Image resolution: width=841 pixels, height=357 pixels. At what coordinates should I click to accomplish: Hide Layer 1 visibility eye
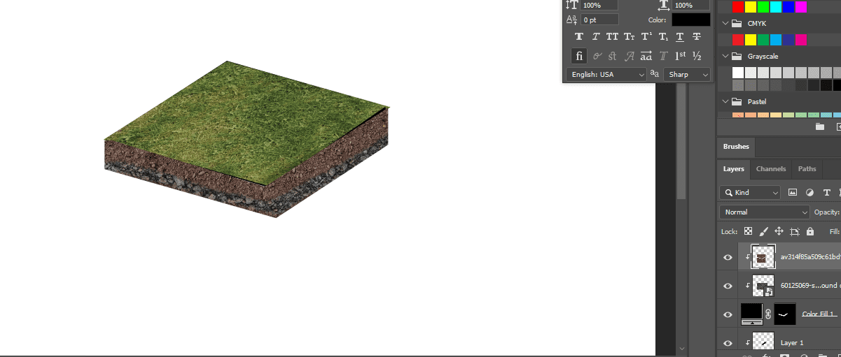pos(728,343)
